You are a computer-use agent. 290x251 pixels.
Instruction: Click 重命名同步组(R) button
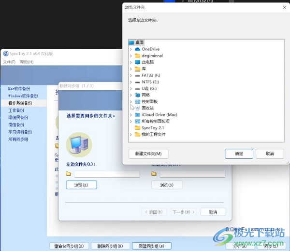[69, 246]
